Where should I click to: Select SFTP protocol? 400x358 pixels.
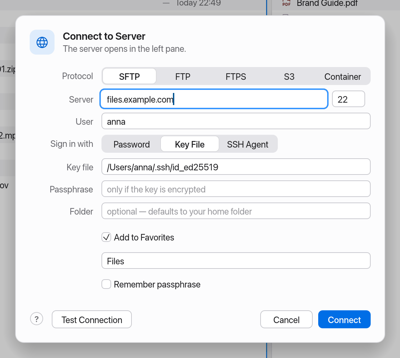pyautogui.click(x=129, y=76)
